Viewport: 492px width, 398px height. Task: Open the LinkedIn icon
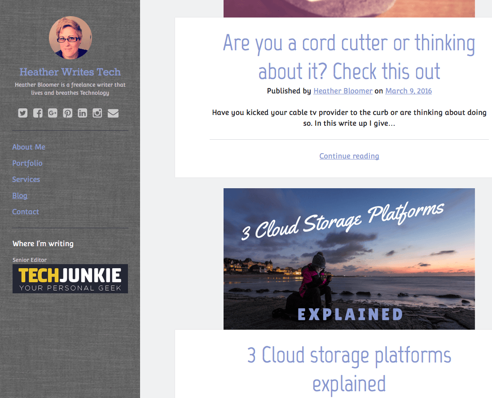pyautogui.click(x=82, y=113)
